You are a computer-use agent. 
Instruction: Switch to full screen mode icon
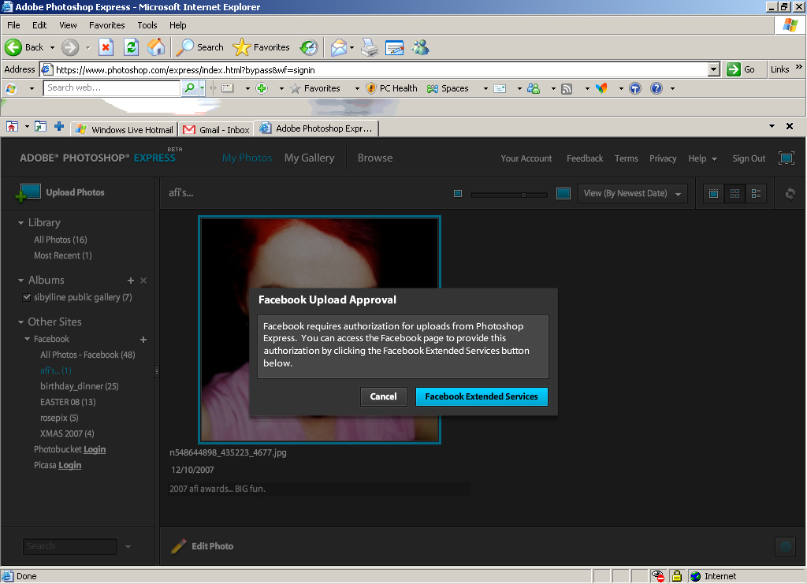pyautogui.click(x=787, y=158)
